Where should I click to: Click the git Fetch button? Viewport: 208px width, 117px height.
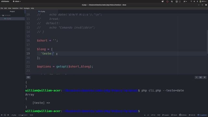174,115
